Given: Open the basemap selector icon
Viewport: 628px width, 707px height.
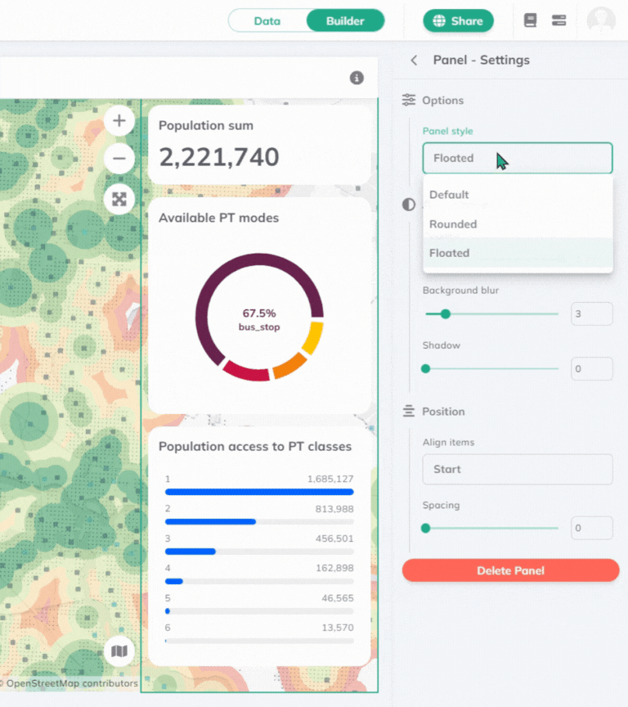Looking at the screenshot, I should (x=119, y=651).
